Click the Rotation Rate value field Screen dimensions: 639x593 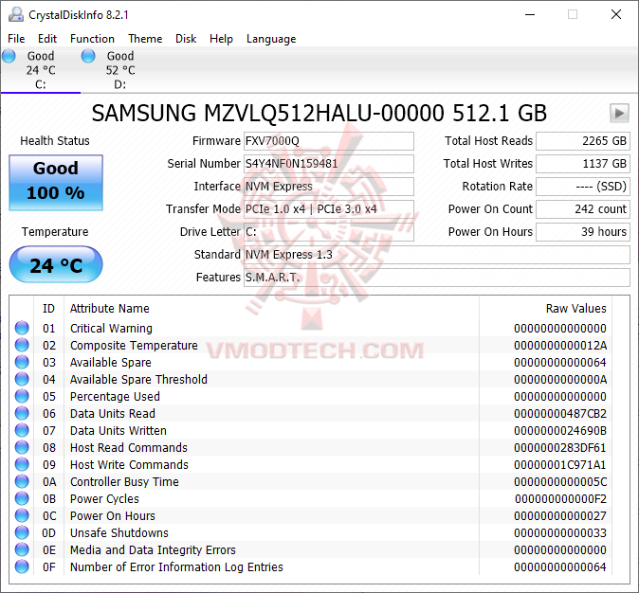(583, 187)
